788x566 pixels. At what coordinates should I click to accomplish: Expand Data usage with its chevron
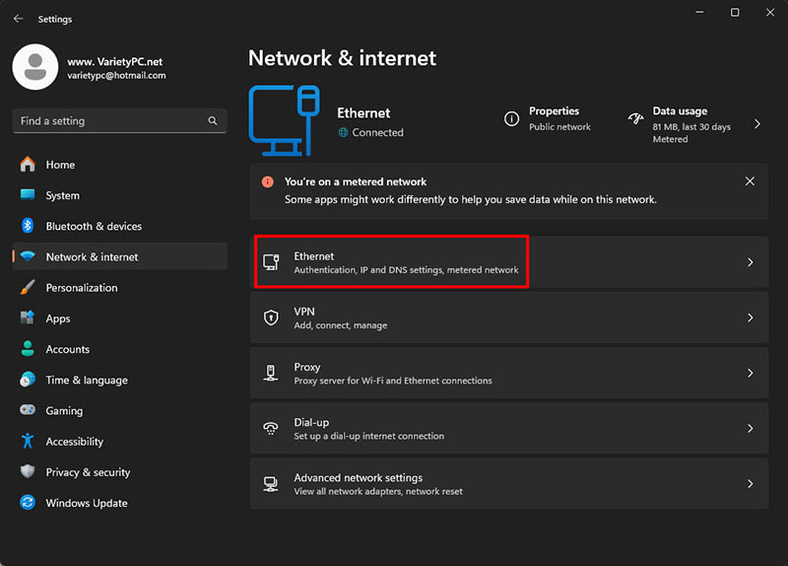(x=757, y=124)
